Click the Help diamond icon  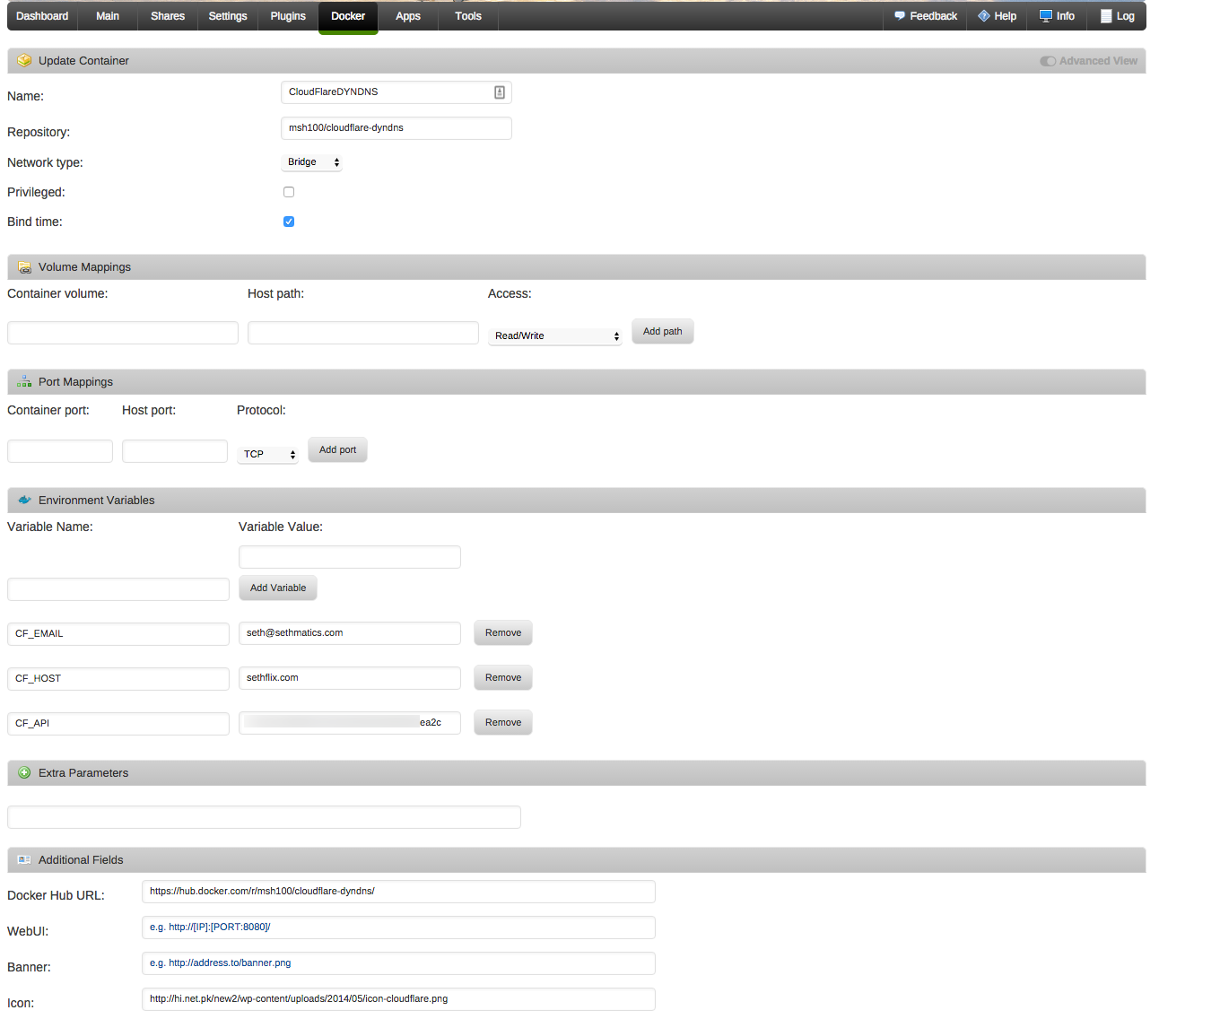point(984,16)
